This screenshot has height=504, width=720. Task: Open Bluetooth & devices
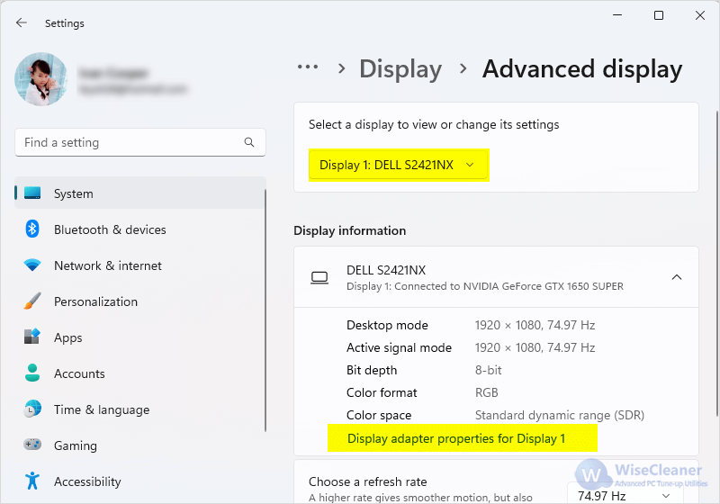point(140,229)
